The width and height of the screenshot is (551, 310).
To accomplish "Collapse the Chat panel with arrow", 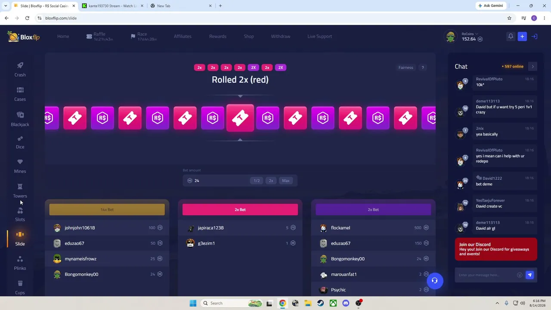I will click(533, 67).
